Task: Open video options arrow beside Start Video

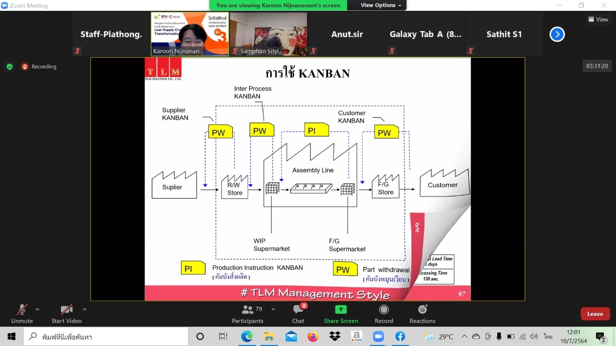Action: 84,310
